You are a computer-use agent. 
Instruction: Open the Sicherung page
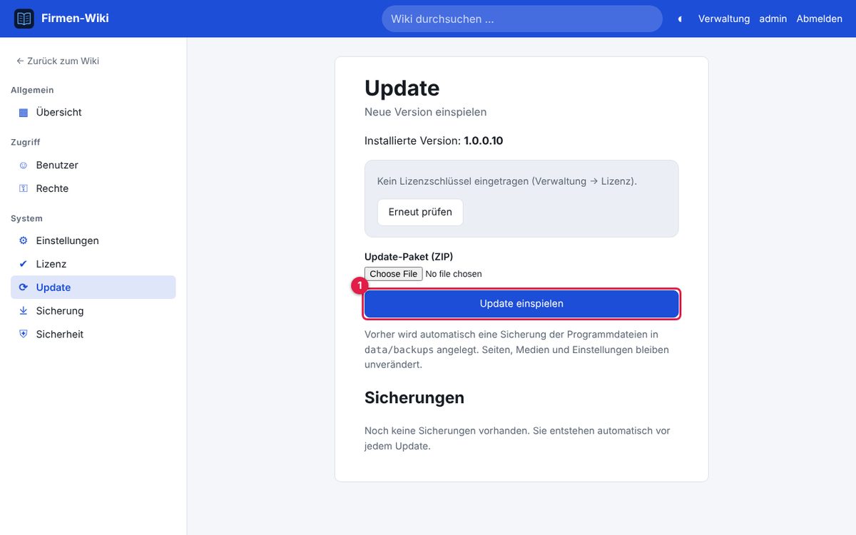[x=93, y=311]
